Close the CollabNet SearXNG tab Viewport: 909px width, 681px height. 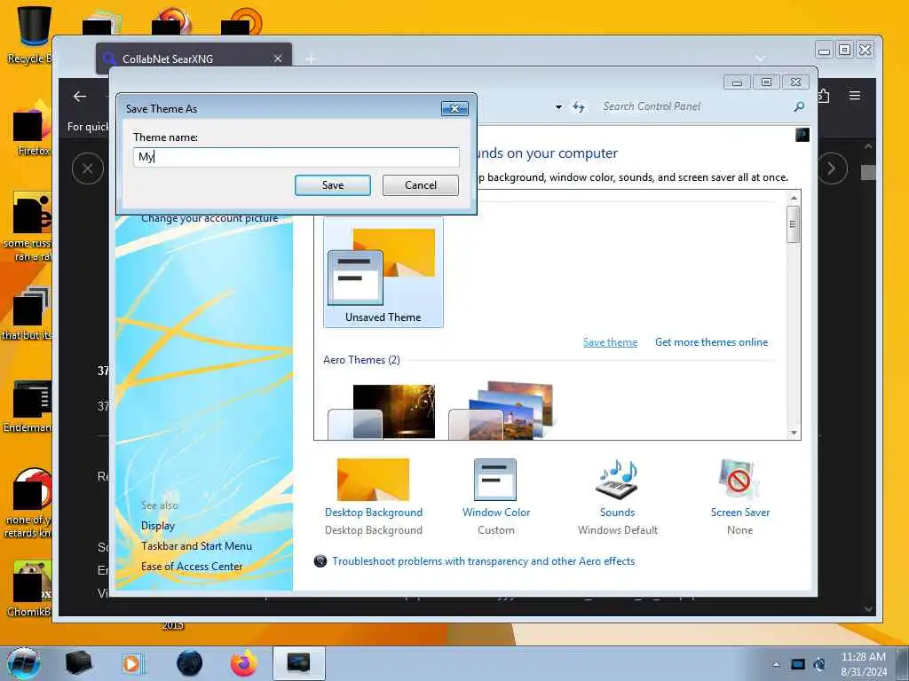tap(278, 59)
